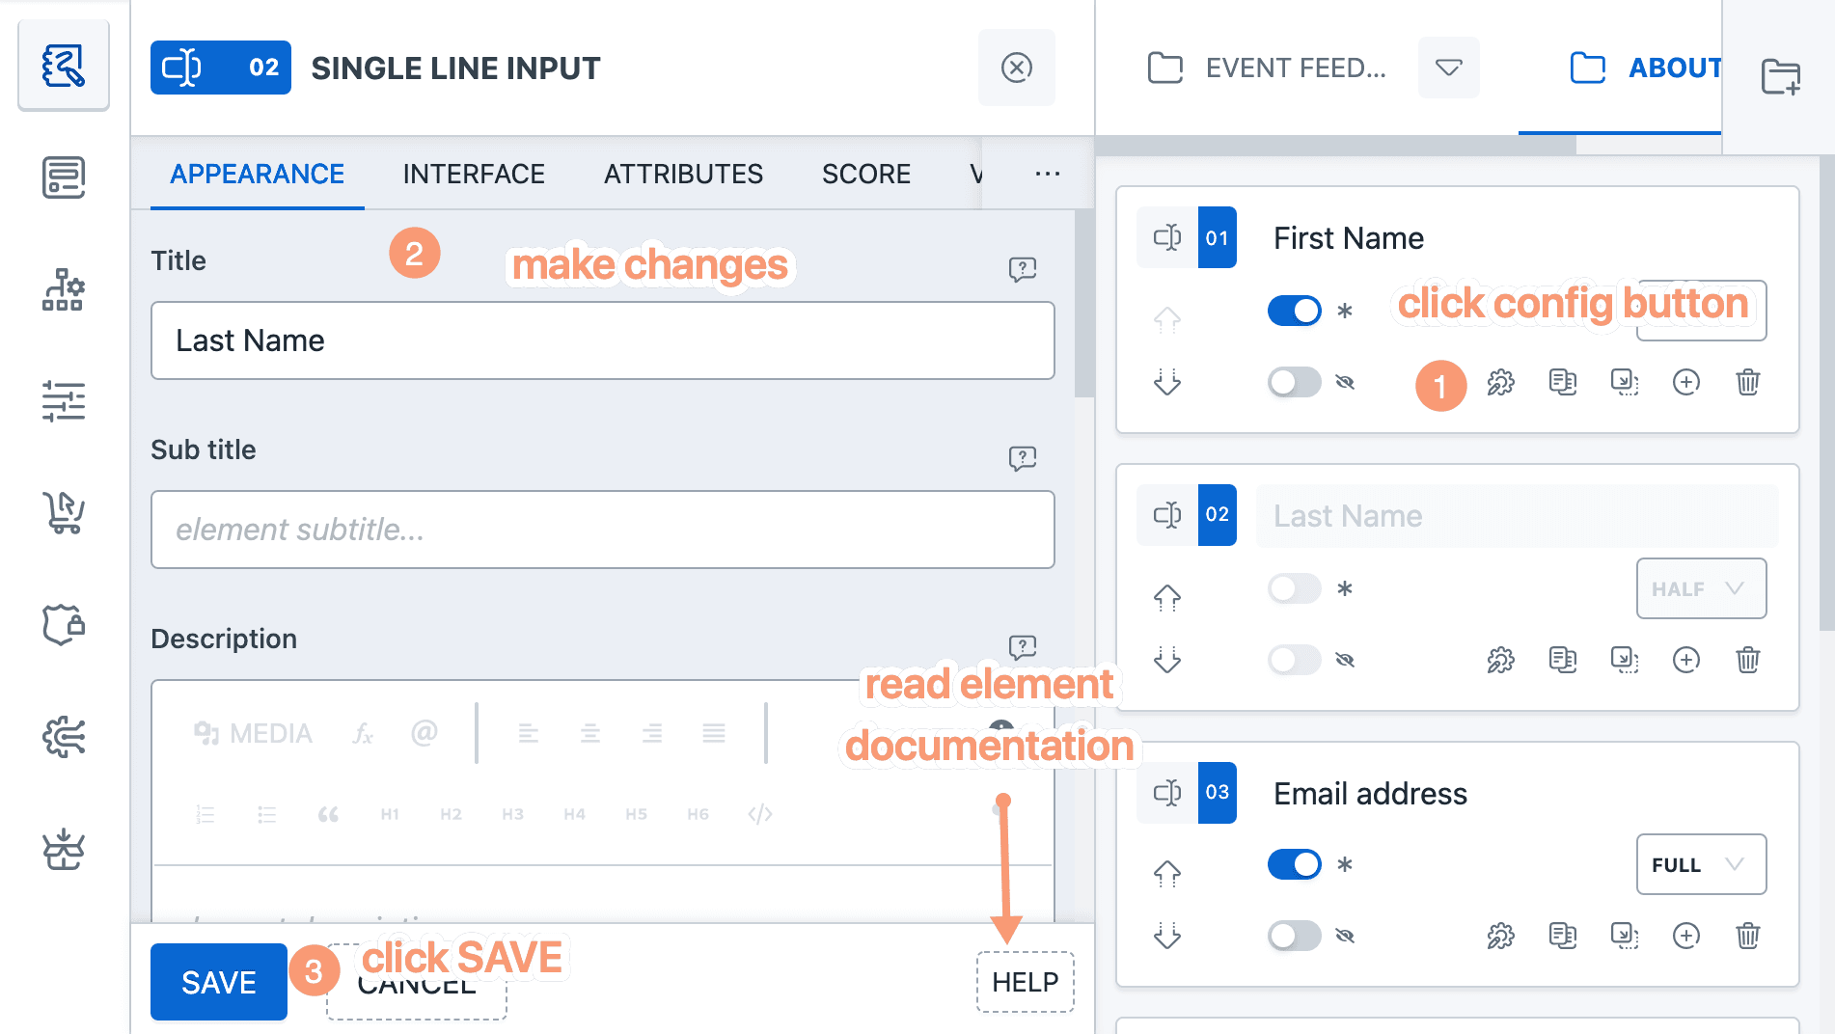Click the Sub title input field
Image resolution: width=1835 pixels, height=1034 pixels.
tap(603, 530)
